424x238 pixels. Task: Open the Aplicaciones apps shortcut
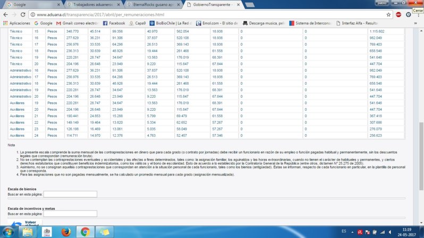click(16, 23)
